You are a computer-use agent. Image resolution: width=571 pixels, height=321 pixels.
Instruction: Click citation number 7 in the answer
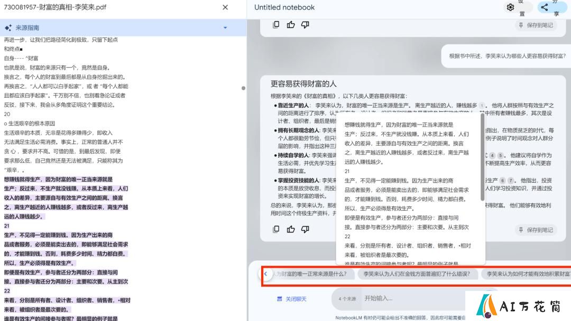tap(511, 181)
